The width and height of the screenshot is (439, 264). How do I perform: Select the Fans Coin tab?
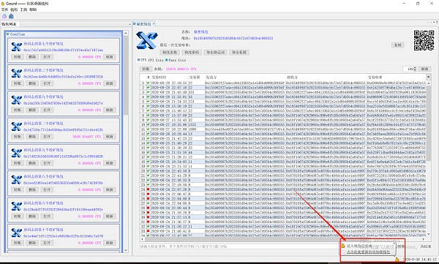tap(176, 60)
